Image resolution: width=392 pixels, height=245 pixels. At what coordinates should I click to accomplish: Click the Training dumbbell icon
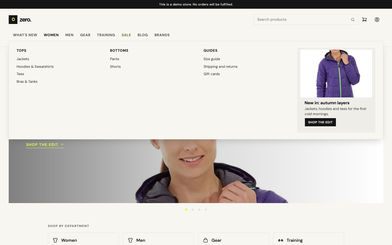click(281, 240)
